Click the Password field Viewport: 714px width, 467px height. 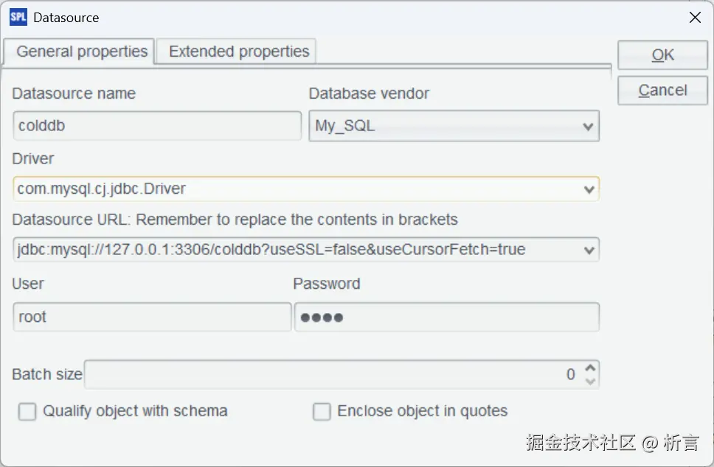click(446, 317)
